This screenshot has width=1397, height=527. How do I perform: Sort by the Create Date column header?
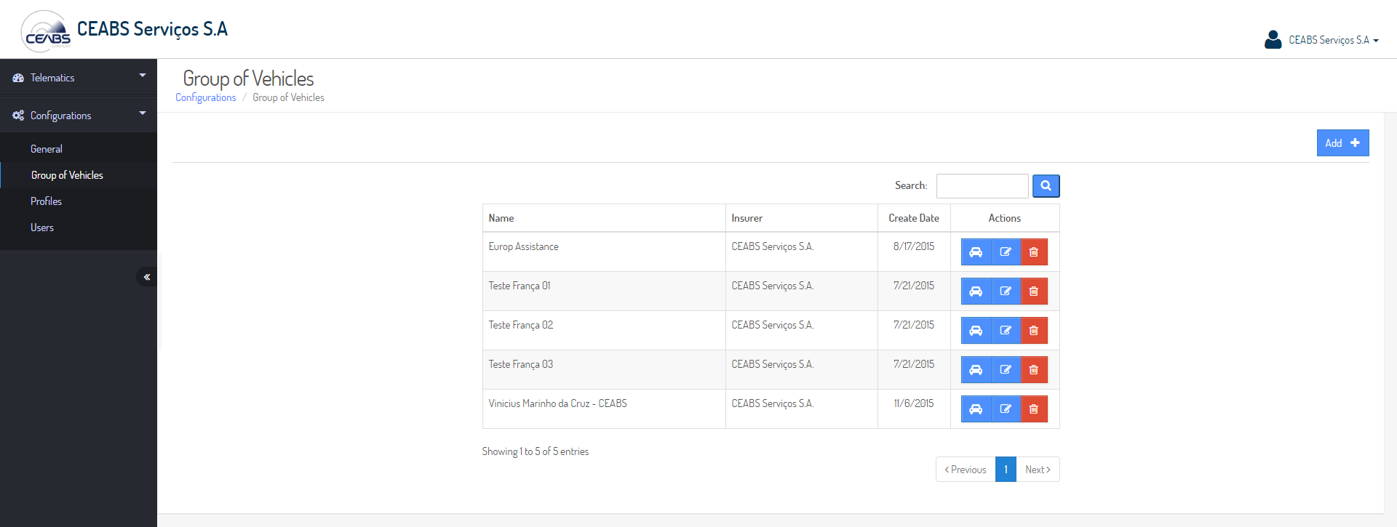(914, 218)
